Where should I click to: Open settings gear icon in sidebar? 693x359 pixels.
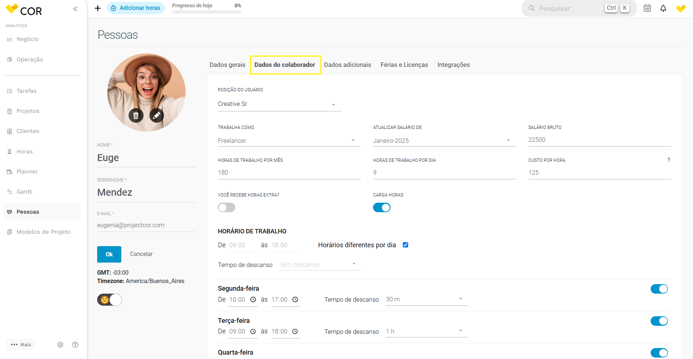tap(60, 345)
